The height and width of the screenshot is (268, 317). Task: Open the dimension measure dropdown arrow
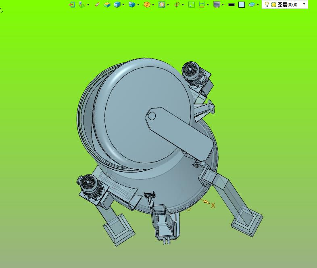208,5
